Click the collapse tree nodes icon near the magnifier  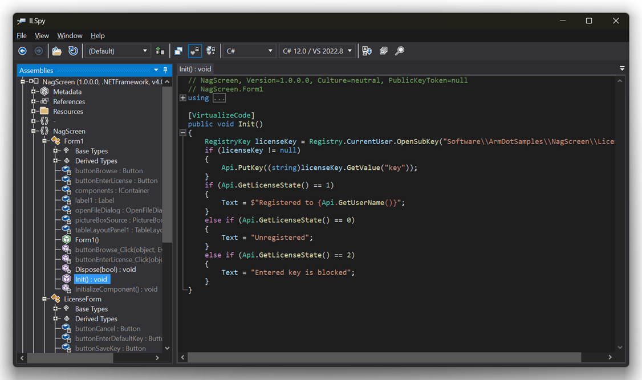pyautogui.click(x=383, y=51)
